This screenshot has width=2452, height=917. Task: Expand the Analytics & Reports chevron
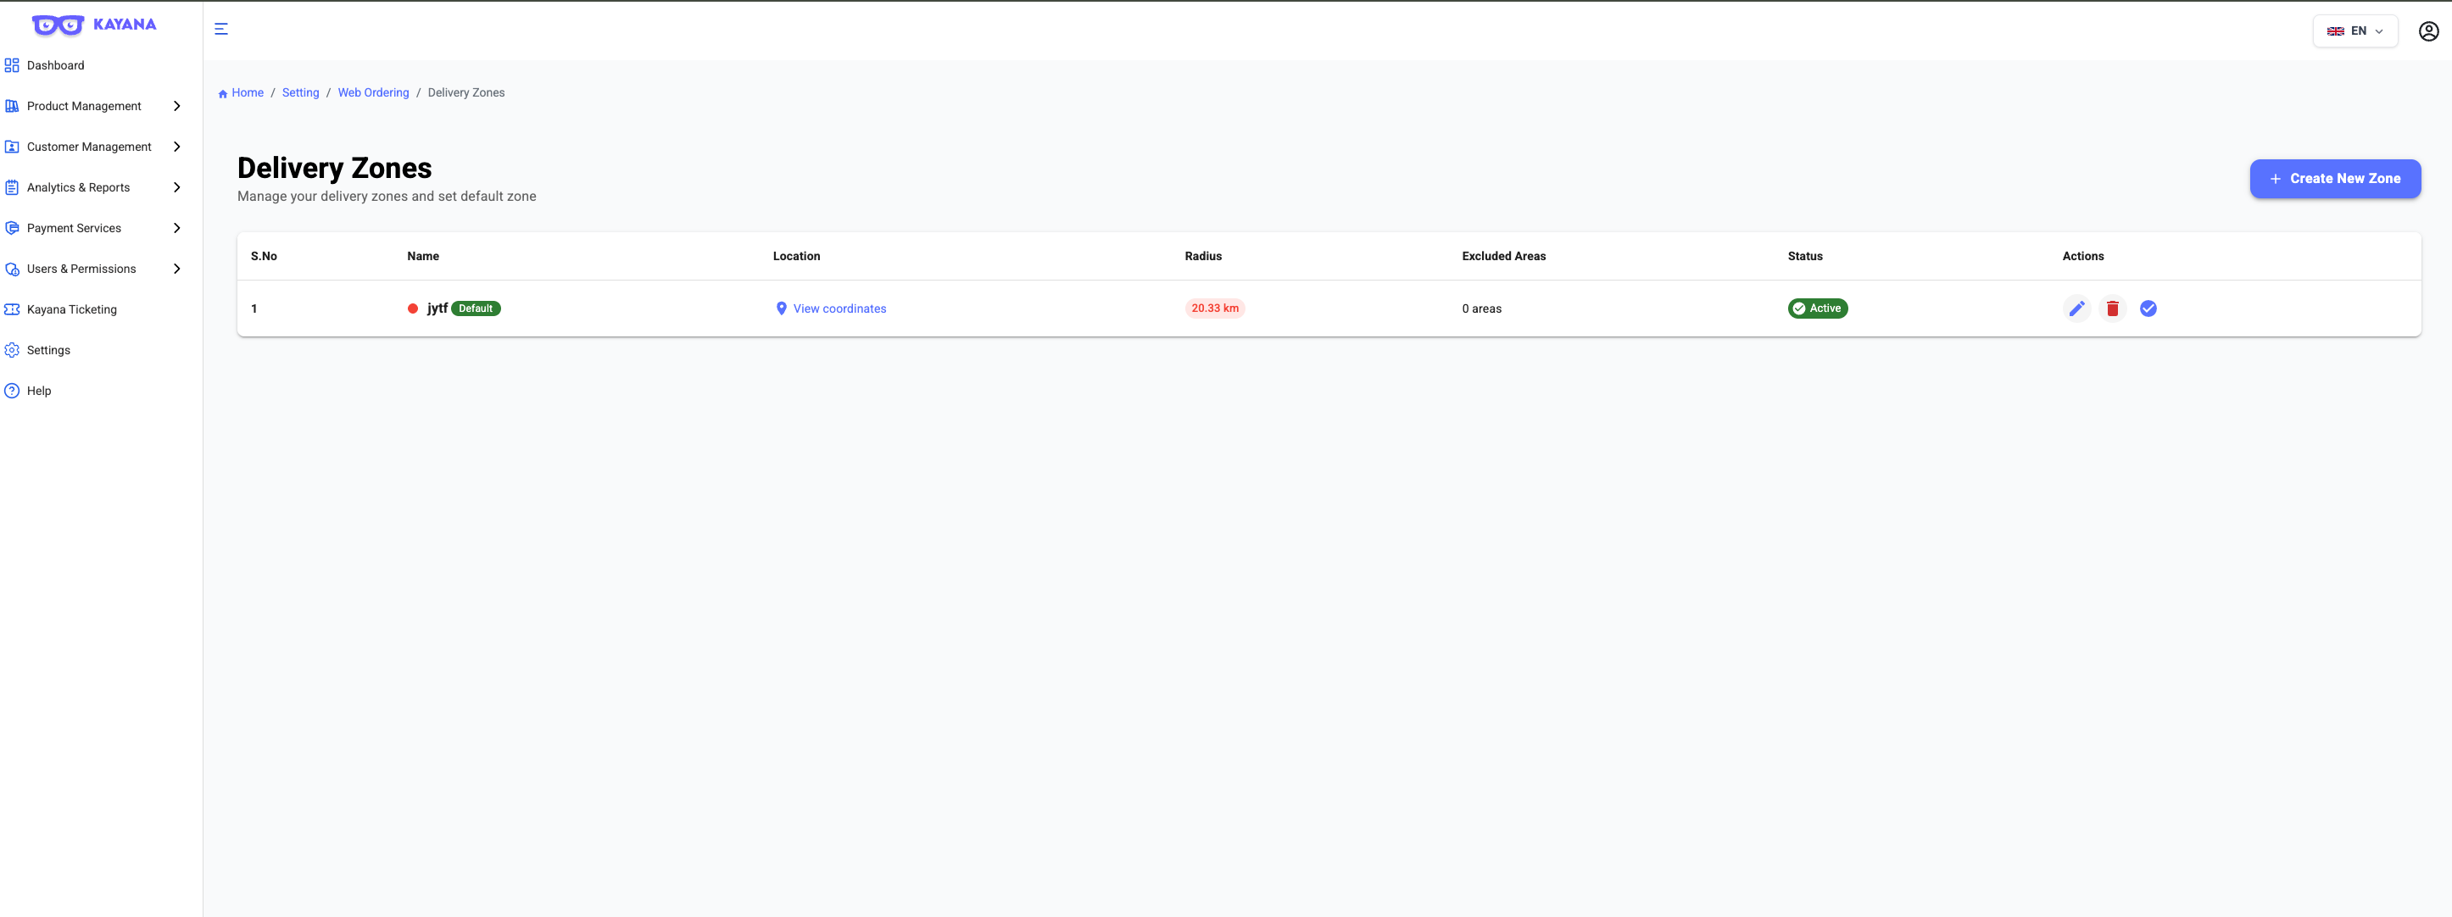tap(176, 187)
